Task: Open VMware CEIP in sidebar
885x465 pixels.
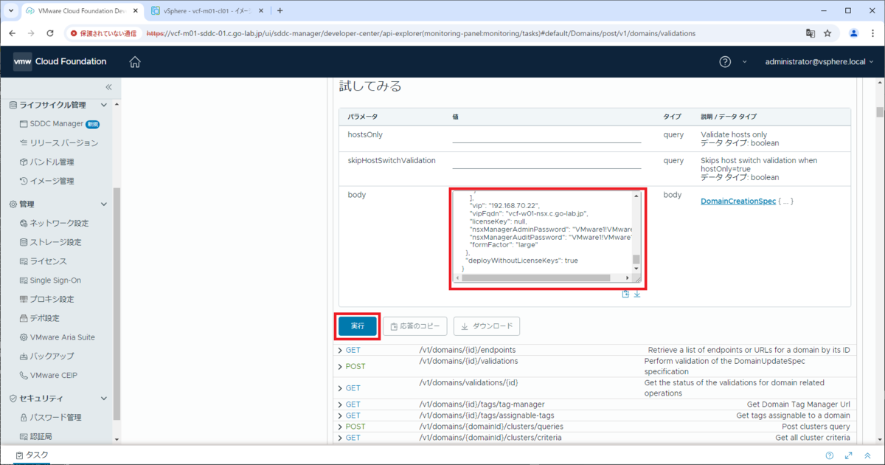Action: click(48, 376)
